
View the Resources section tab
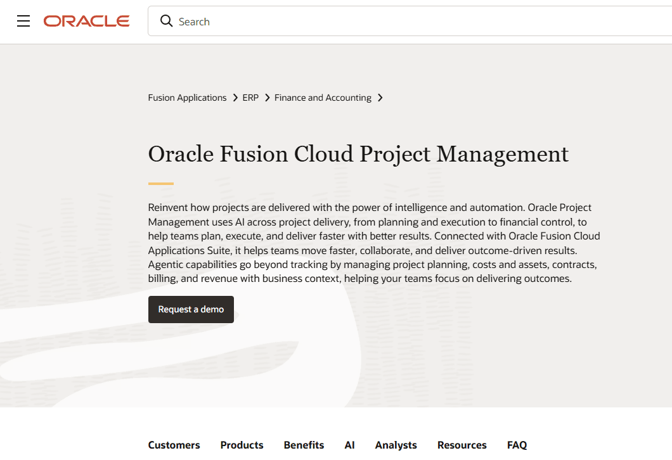click(462, 445)
